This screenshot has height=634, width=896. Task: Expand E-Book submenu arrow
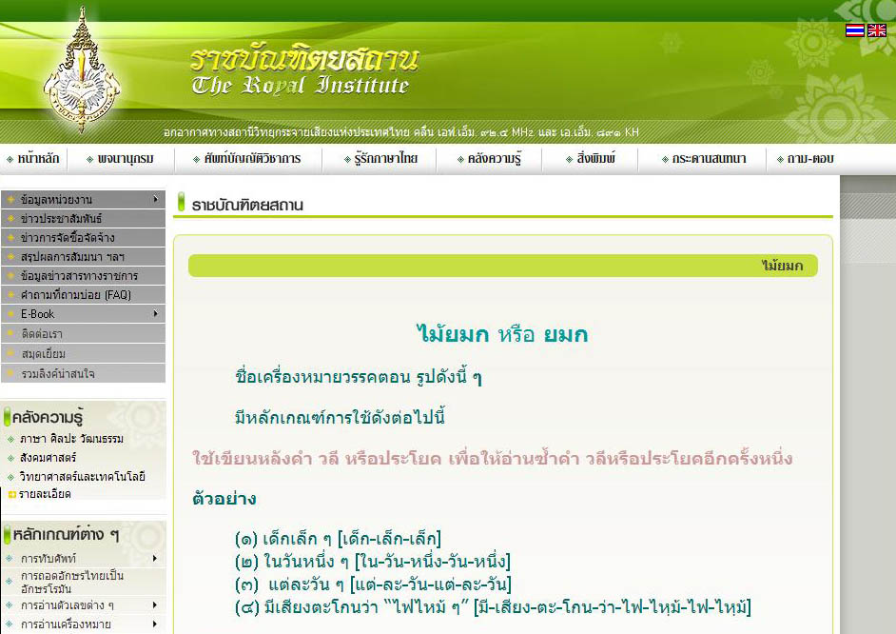click(x=155, y=313)
